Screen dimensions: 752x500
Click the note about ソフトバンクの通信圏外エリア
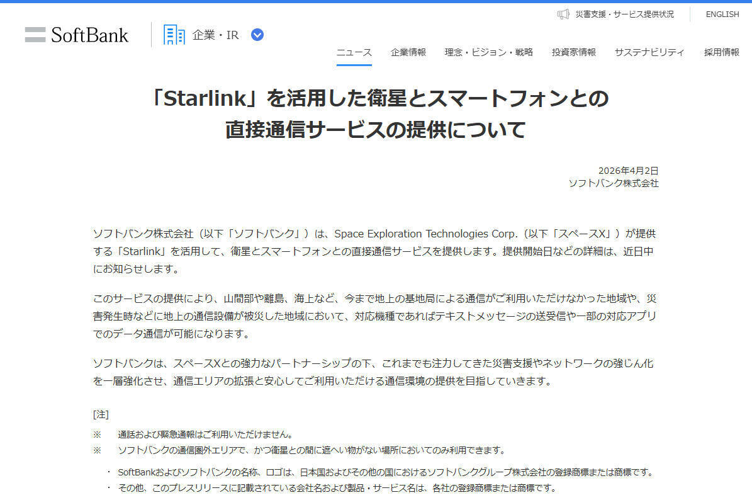(x=311, y=451)
